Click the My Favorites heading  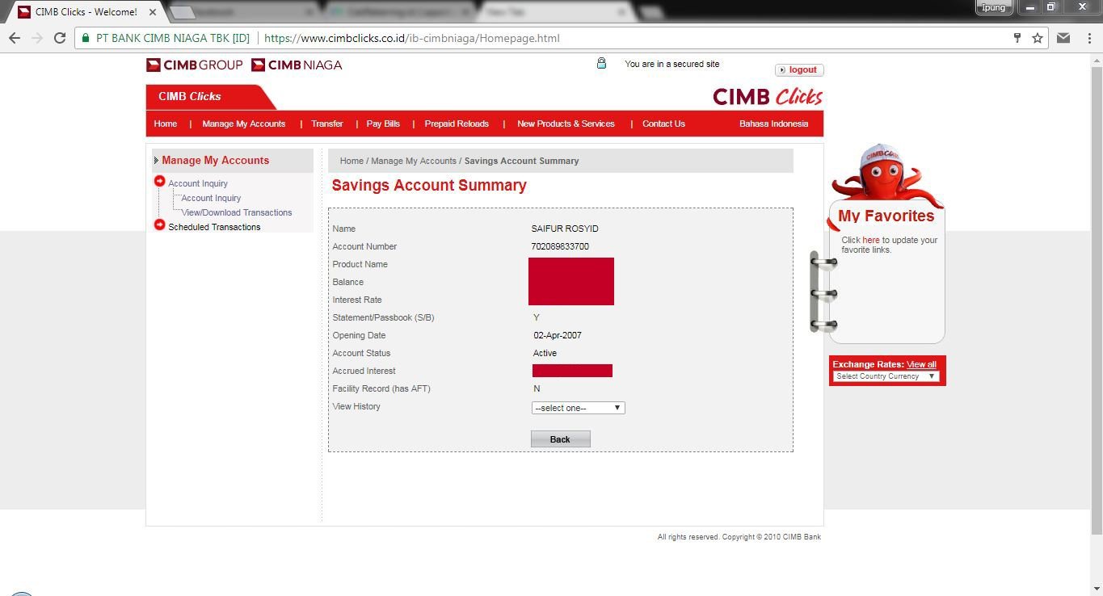[886, 216]
